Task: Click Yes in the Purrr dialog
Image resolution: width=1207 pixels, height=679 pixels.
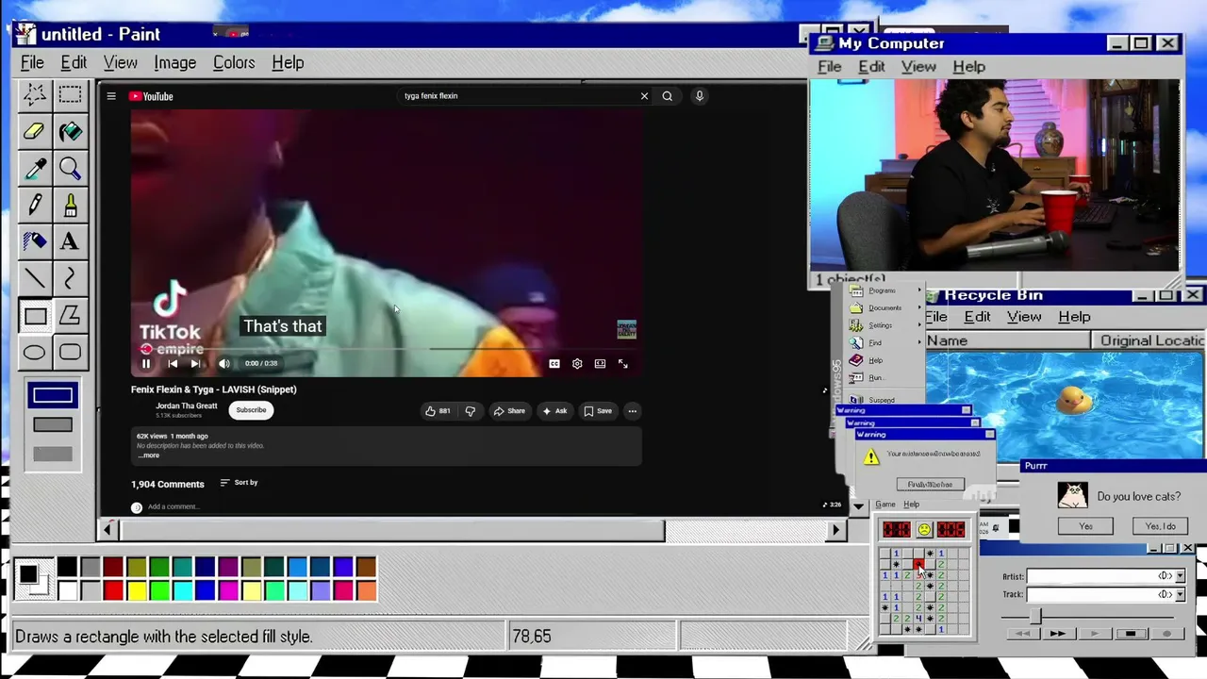Action: click(1085, 526)
